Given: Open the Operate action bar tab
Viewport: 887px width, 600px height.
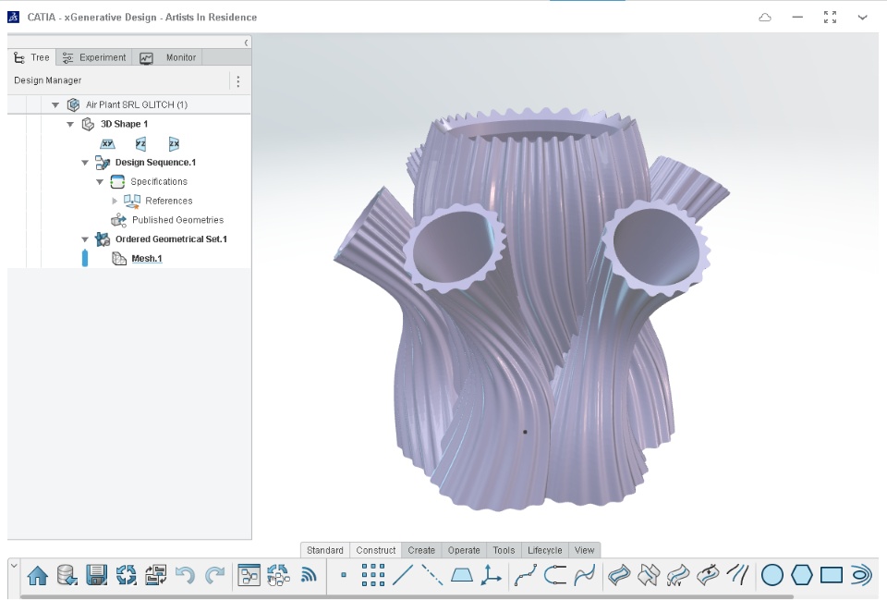Looking at the screenshot, I should 464,550.
